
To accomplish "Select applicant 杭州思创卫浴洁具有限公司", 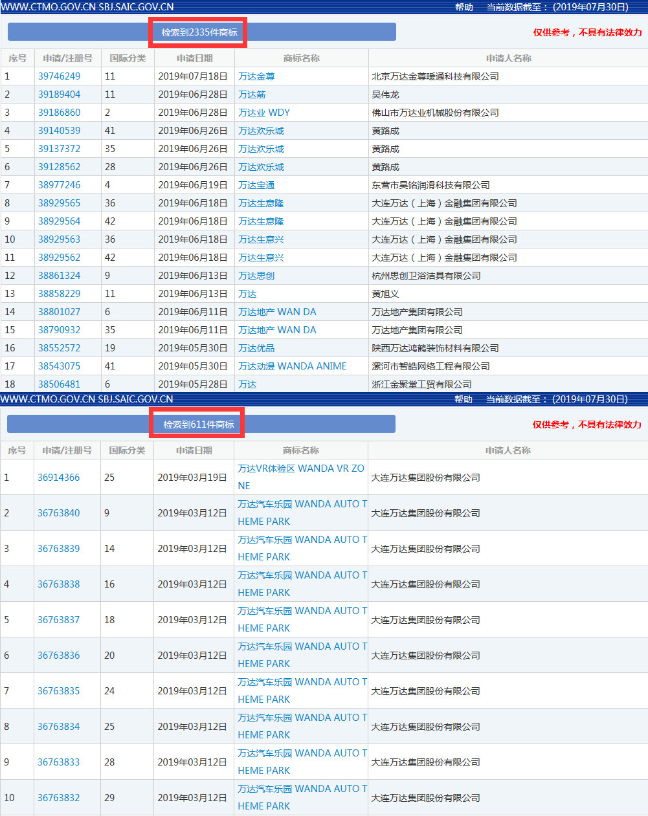I will (426, 276).
